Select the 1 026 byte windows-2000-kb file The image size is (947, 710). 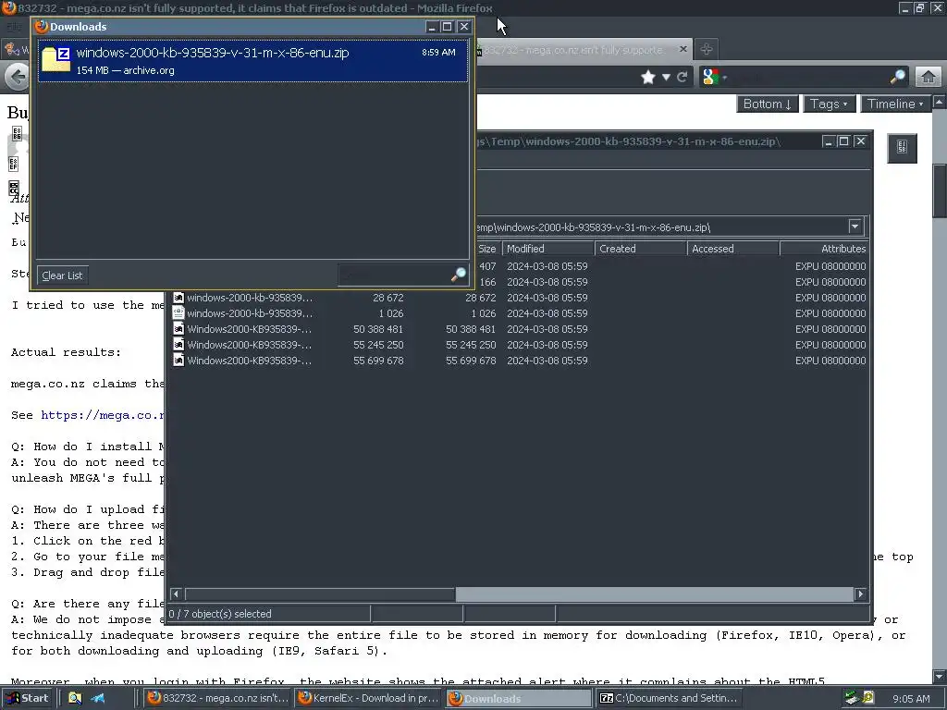point(520,313)
